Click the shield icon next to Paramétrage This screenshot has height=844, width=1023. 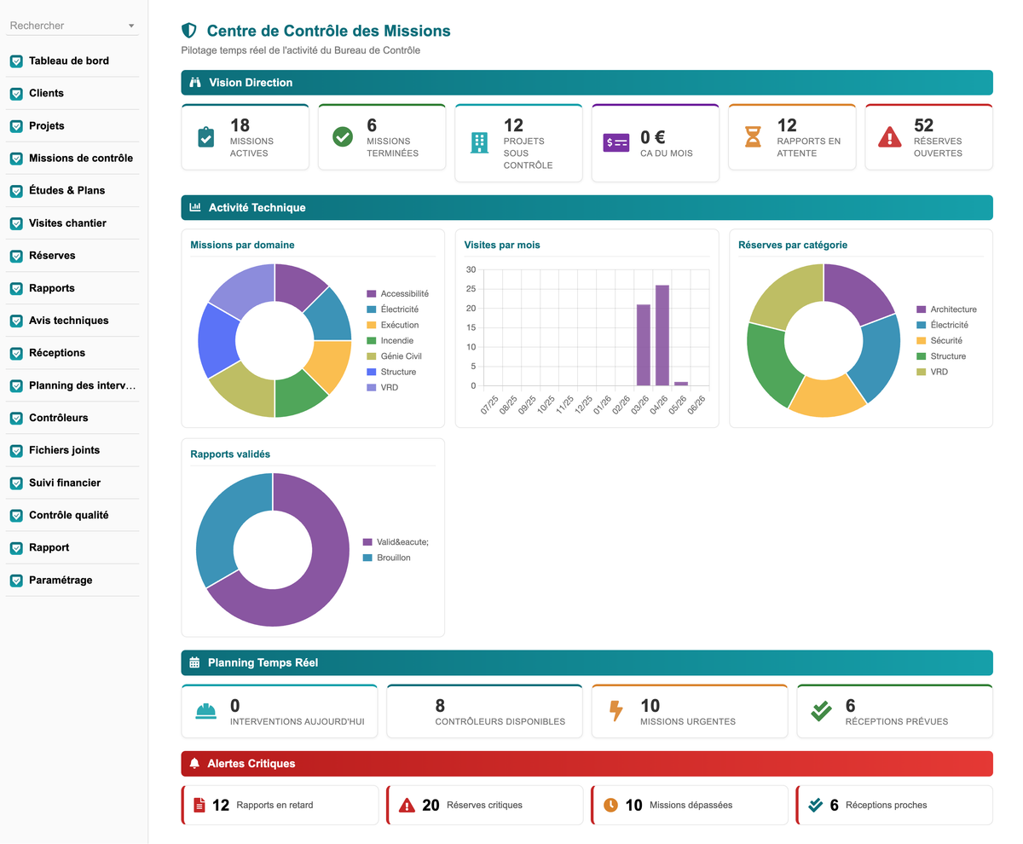pyautogui.click(x=15, y=580)
